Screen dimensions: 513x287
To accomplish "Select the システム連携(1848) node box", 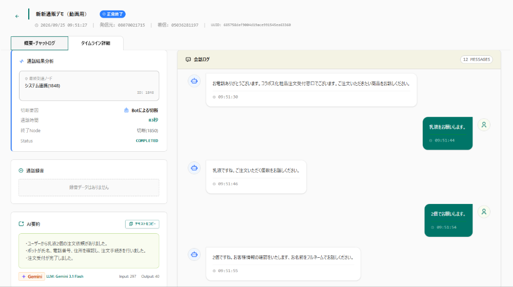I will (89, 86).
